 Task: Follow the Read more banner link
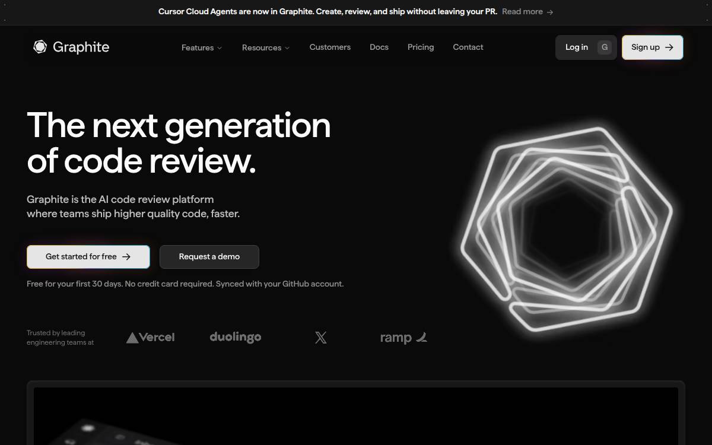[x=527, y=12]
